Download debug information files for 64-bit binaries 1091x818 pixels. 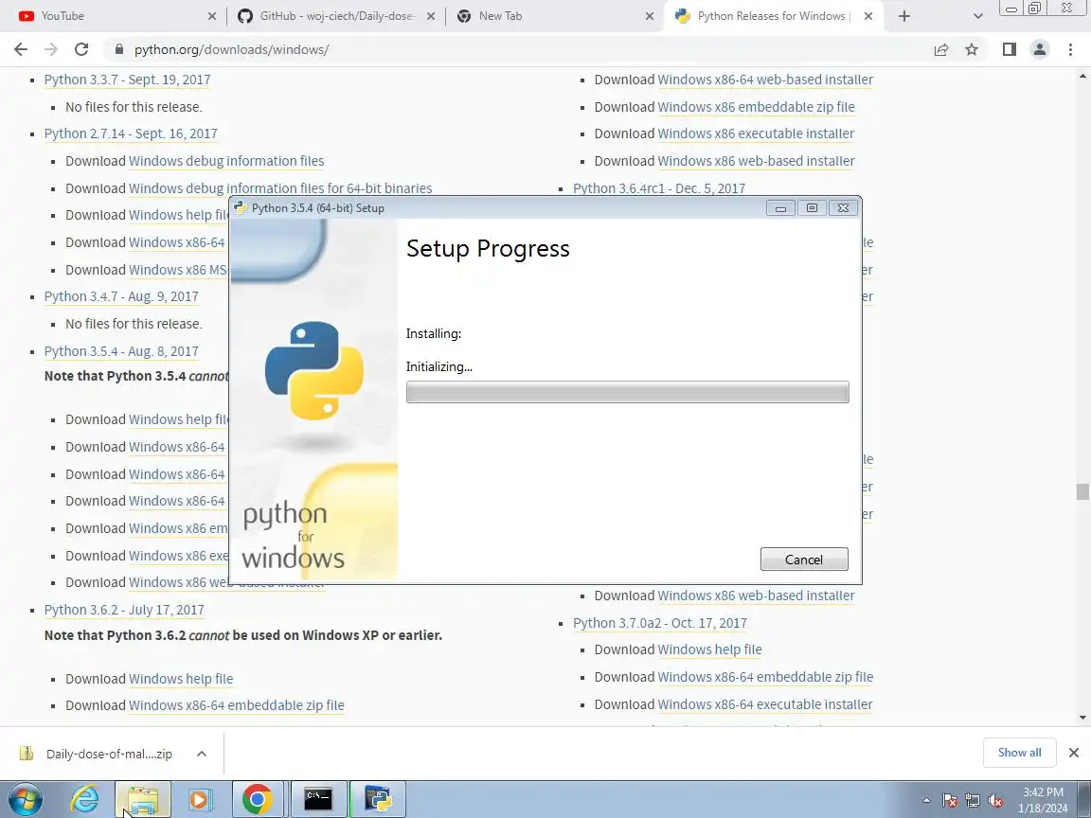pos(280,188)
